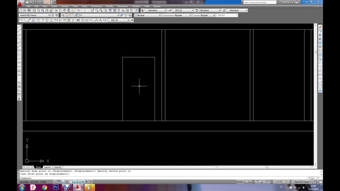Switch to the Layout1 tab
The image size is (340, 191).
point(47,167)
